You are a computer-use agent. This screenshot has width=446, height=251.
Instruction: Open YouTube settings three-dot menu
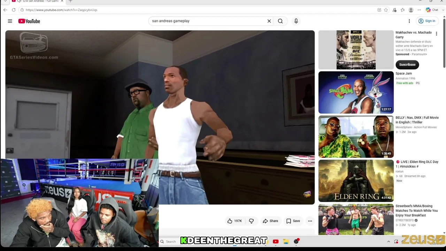point(409,21)
